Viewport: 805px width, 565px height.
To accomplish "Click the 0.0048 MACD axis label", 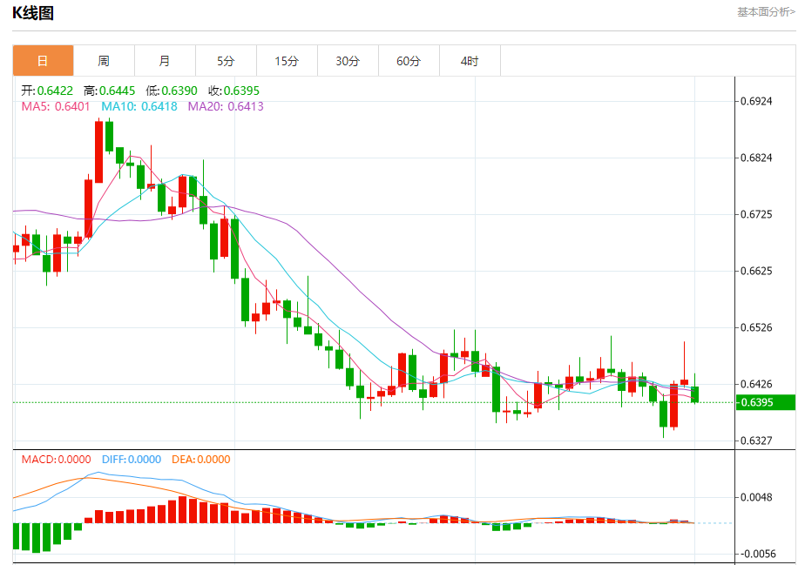I will (756, 497).
